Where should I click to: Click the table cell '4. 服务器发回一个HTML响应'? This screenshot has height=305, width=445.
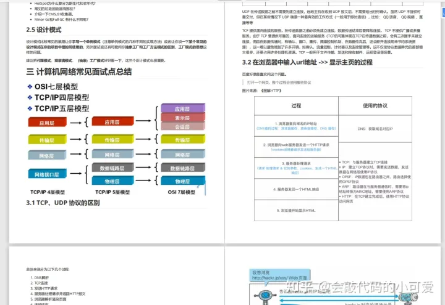[x=296, y=189]
